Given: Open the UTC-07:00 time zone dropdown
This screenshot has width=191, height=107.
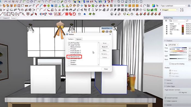Looking at the screenshot, I should coord(174,45).
